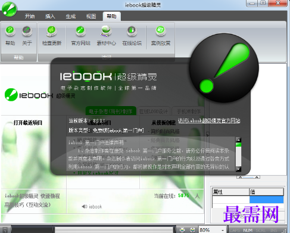
Task: Click the legal notice scrollbar down arrow
Action: tap(238, 169)
